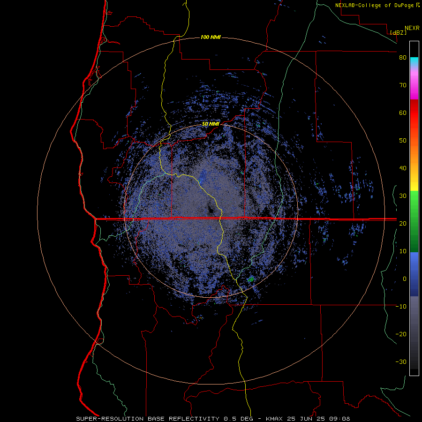Screen dimensions: 422x422
Task: Select the 70 value on dBZ scale
Action: tap(403, 85)
